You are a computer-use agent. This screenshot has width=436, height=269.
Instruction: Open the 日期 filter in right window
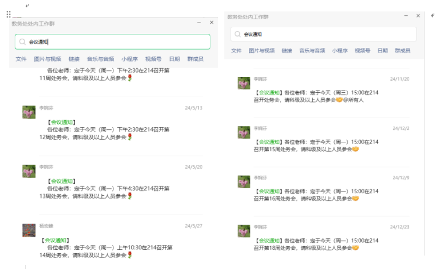click(x=383, y=51)
